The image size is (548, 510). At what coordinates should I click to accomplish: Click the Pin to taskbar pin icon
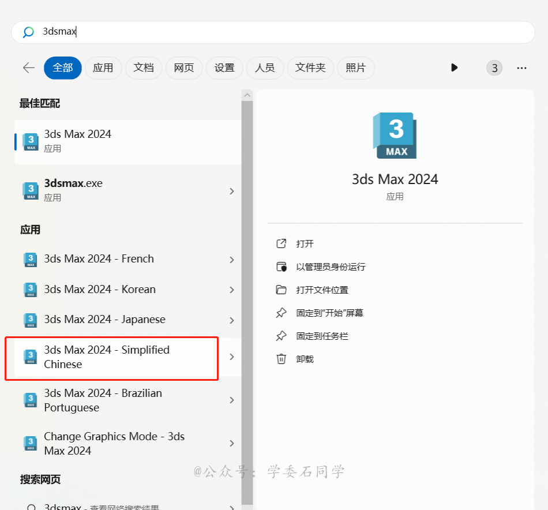(x=281, y=336)
